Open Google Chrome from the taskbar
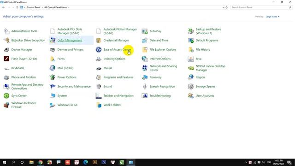The height and width of the screenshot is (166, 295). point(41,162)
